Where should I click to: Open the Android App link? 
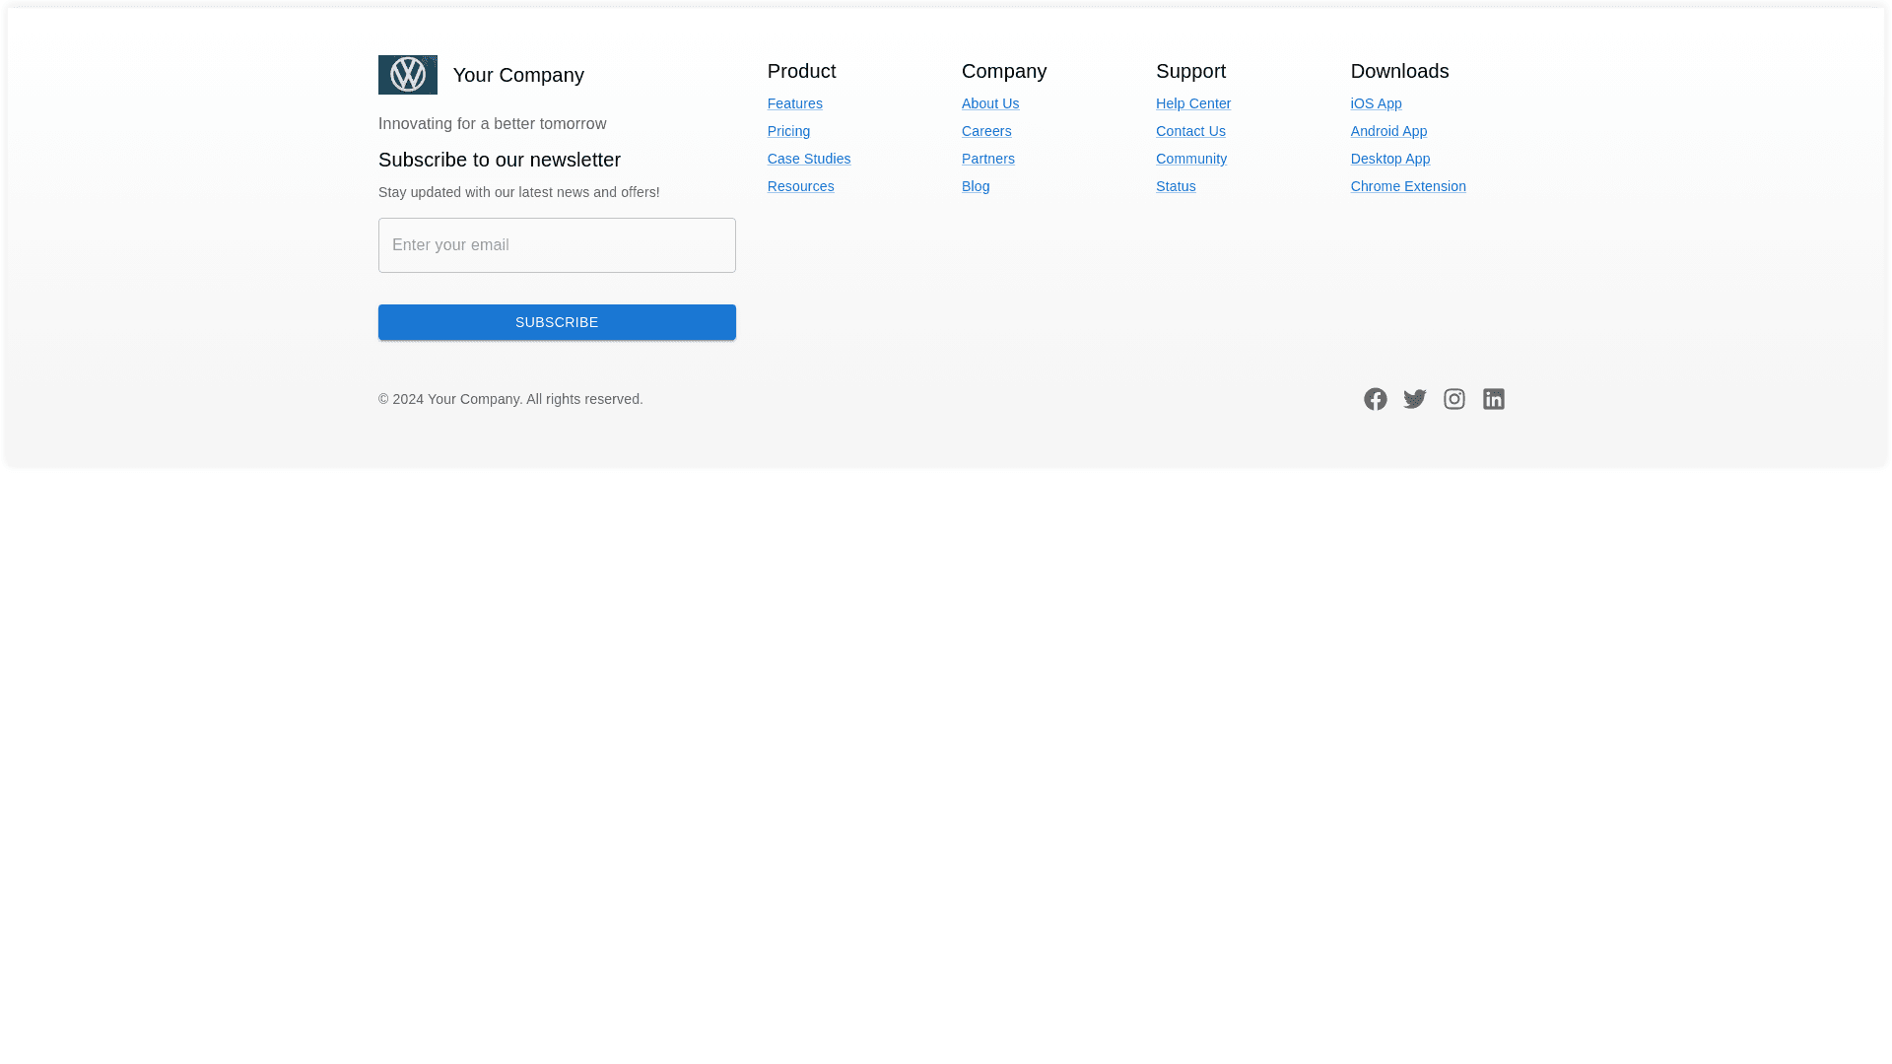pyautogui.click(x=1387, y=131)
